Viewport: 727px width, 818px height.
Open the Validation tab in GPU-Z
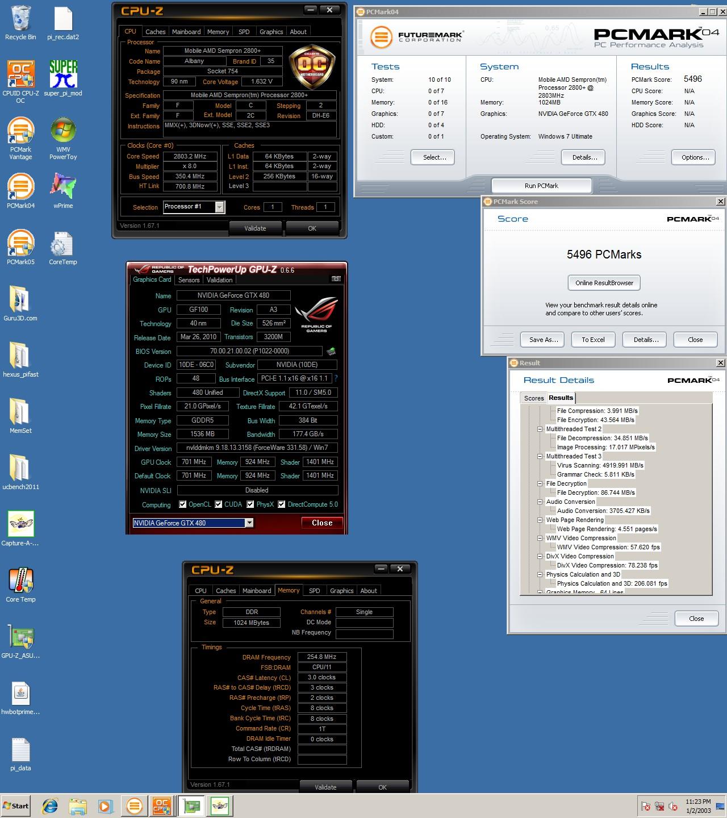pos(219,280)
